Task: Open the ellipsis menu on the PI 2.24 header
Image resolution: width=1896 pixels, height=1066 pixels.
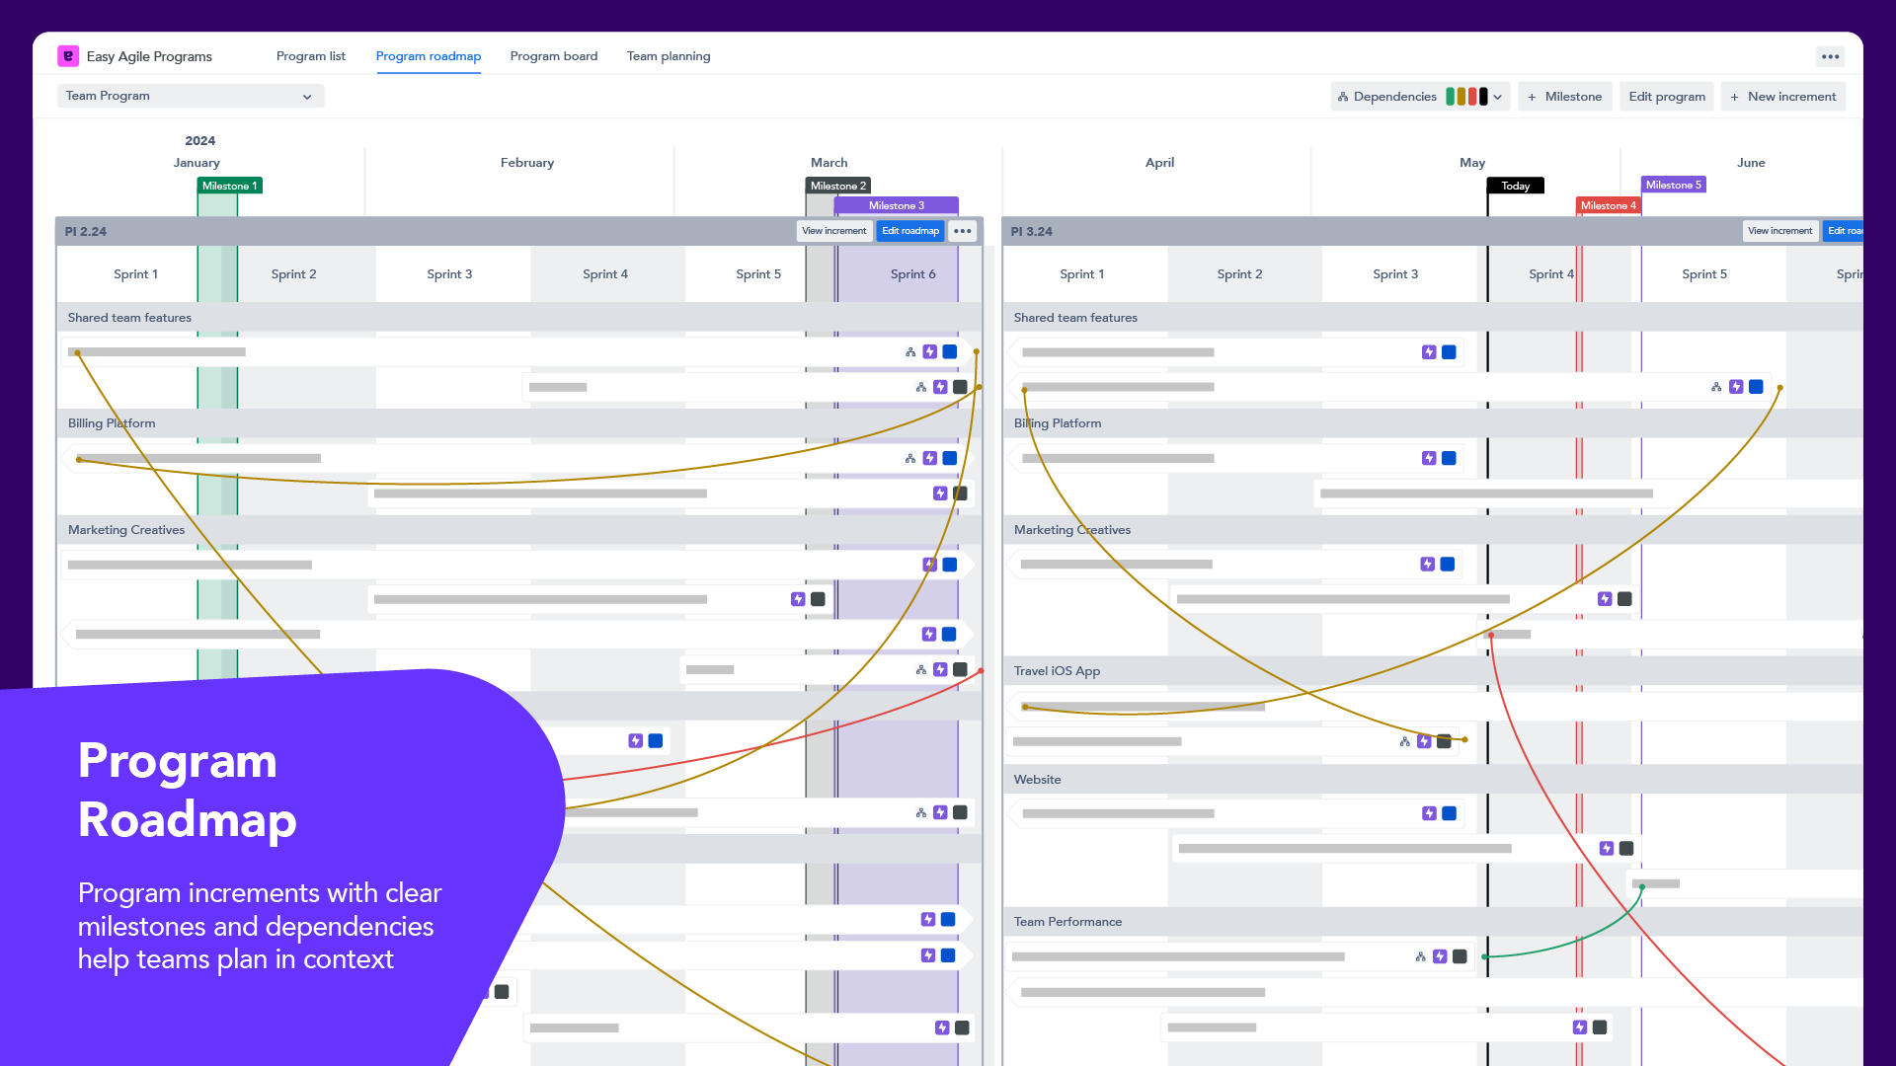Action: [x=962, y=230]
